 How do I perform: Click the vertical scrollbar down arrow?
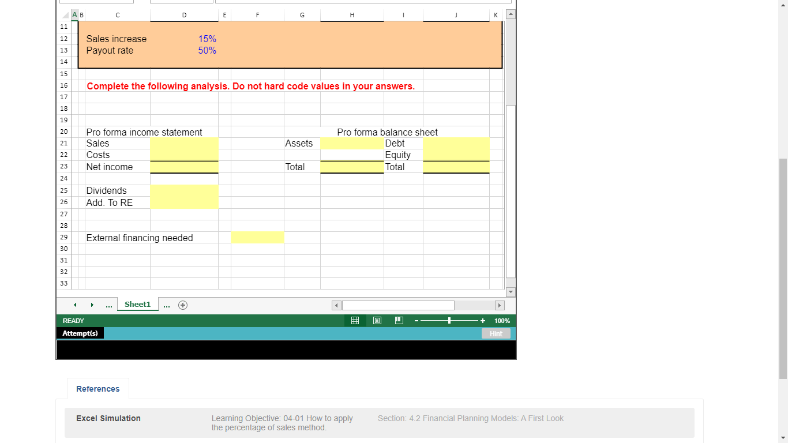pos(511,292)
